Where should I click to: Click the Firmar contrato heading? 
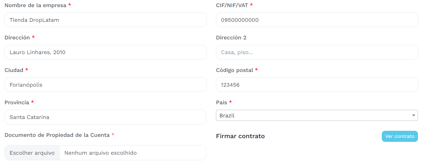[x=240, y=136]
